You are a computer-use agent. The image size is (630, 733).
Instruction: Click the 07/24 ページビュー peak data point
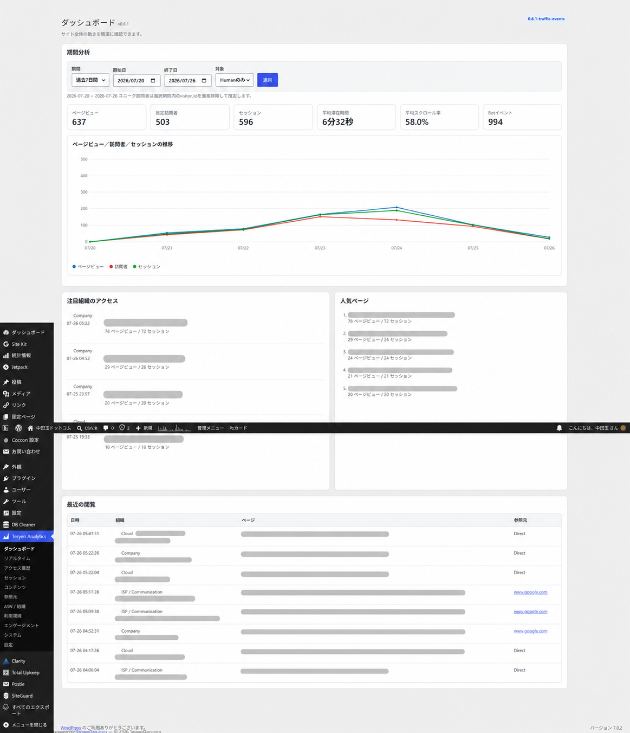click(x=397, y=208)
